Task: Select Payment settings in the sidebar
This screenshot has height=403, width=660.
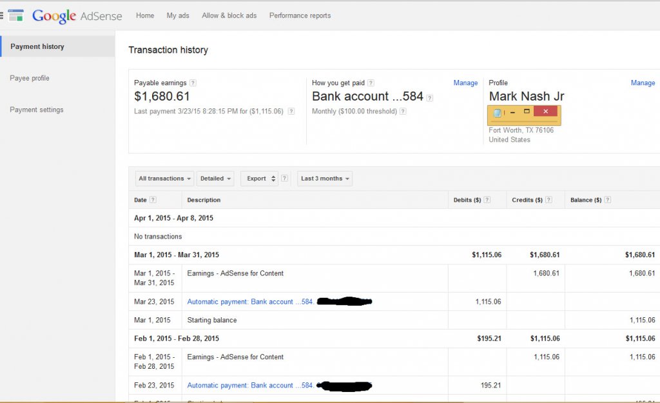Action: (37, 110)
